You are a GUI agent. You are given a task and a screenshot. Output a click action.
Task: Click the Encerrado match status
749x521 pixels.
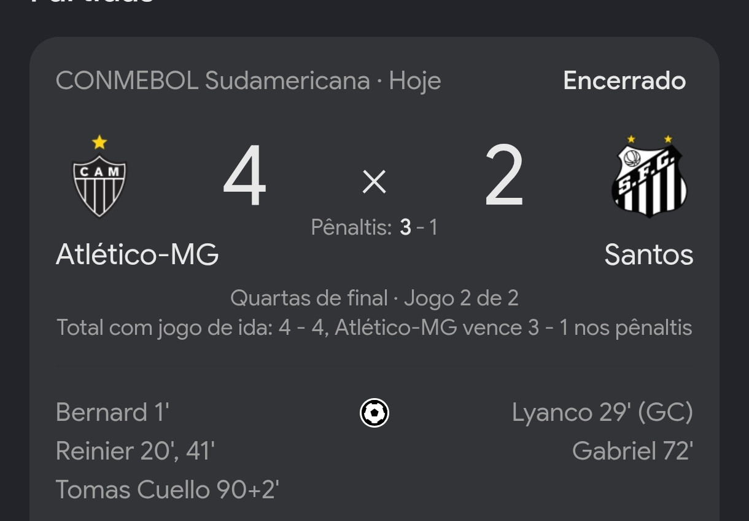[x=624, y=80]
